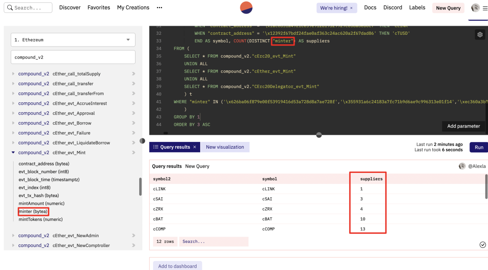Expand cEther_evt_Approval table columns
Image resolution: width=488 pixels, height=270 pixels.
point(13,113)
